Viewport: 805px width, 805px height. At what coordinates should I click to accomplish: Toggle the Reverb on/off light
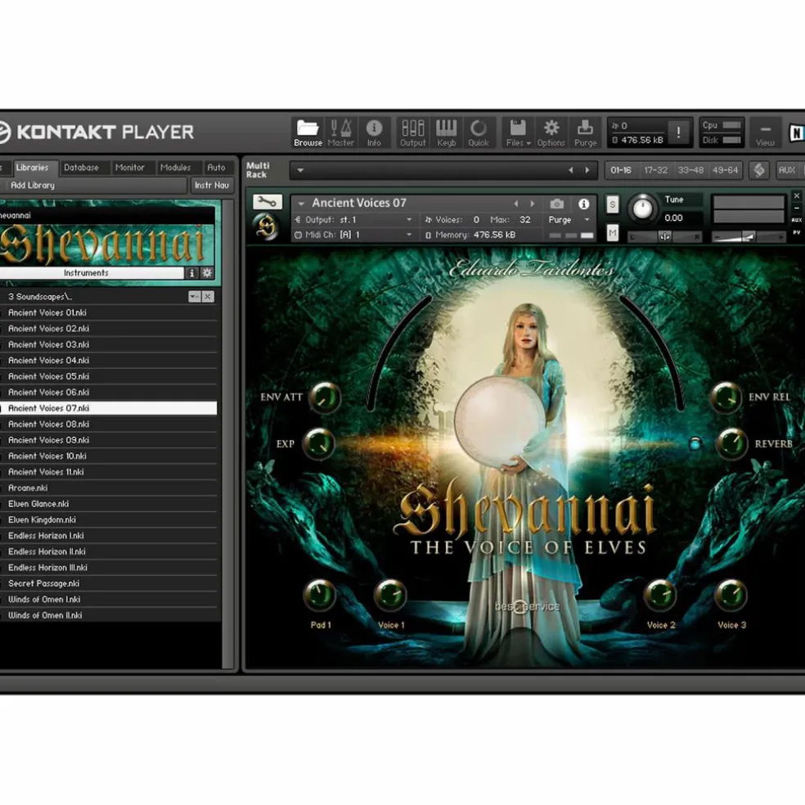[695, 443]
